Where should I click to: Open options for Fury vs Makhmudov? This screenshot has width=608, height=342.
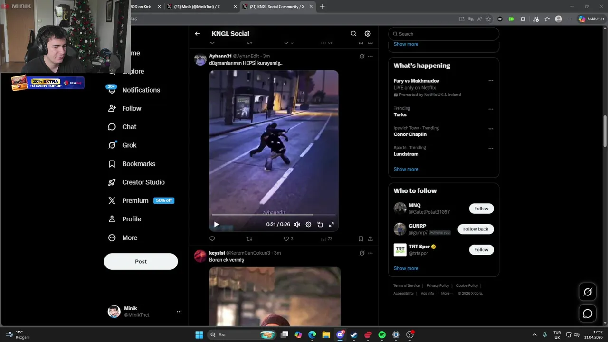[x=491, y=81]
